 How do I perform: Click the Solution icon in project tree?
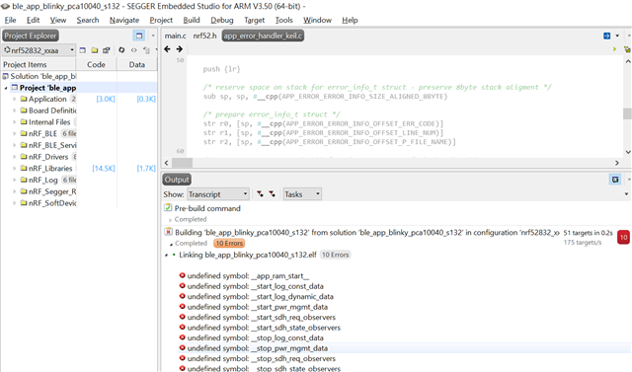coord(5,76)
